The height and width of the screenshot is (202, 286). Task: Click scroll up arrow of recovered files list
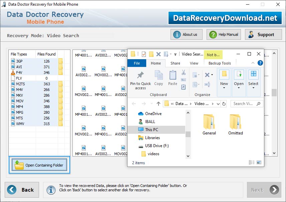274,53
